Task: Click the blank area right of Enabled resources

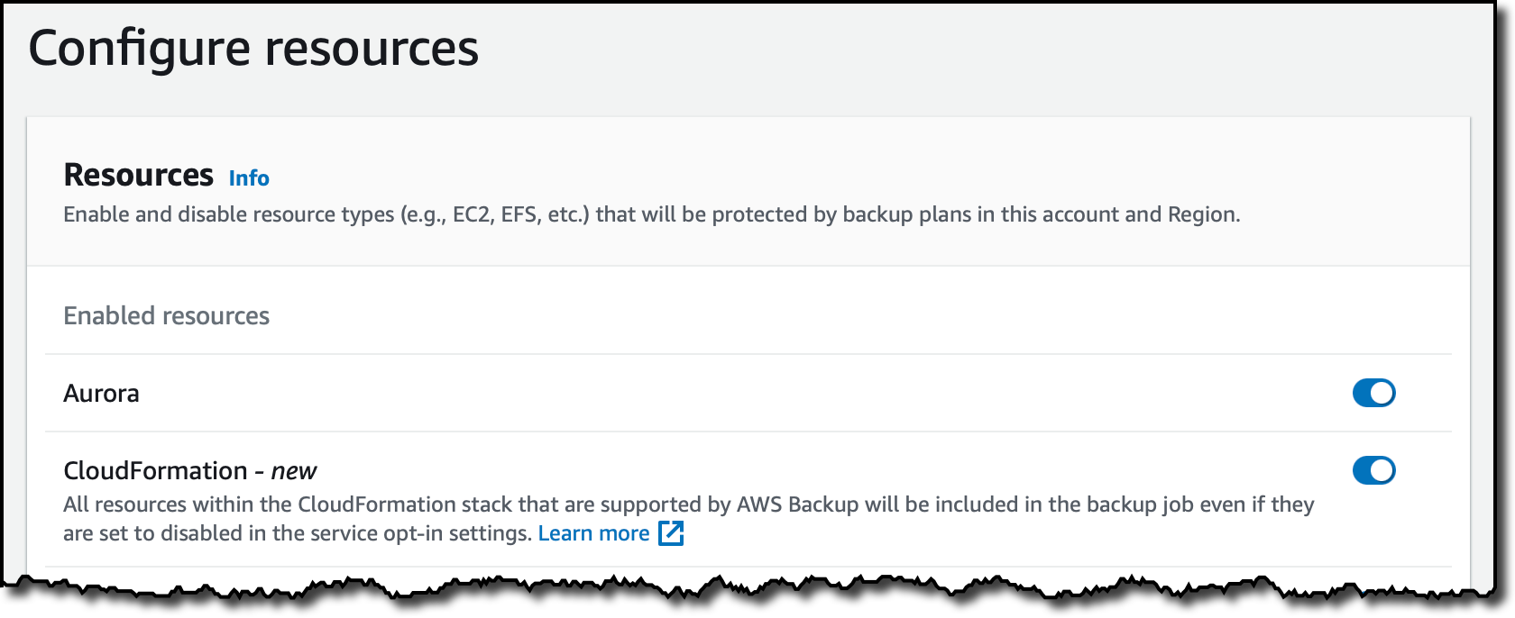Action: point(812,316)
